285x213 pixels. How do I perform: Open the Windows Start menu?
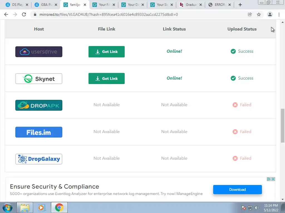(7, 207)
